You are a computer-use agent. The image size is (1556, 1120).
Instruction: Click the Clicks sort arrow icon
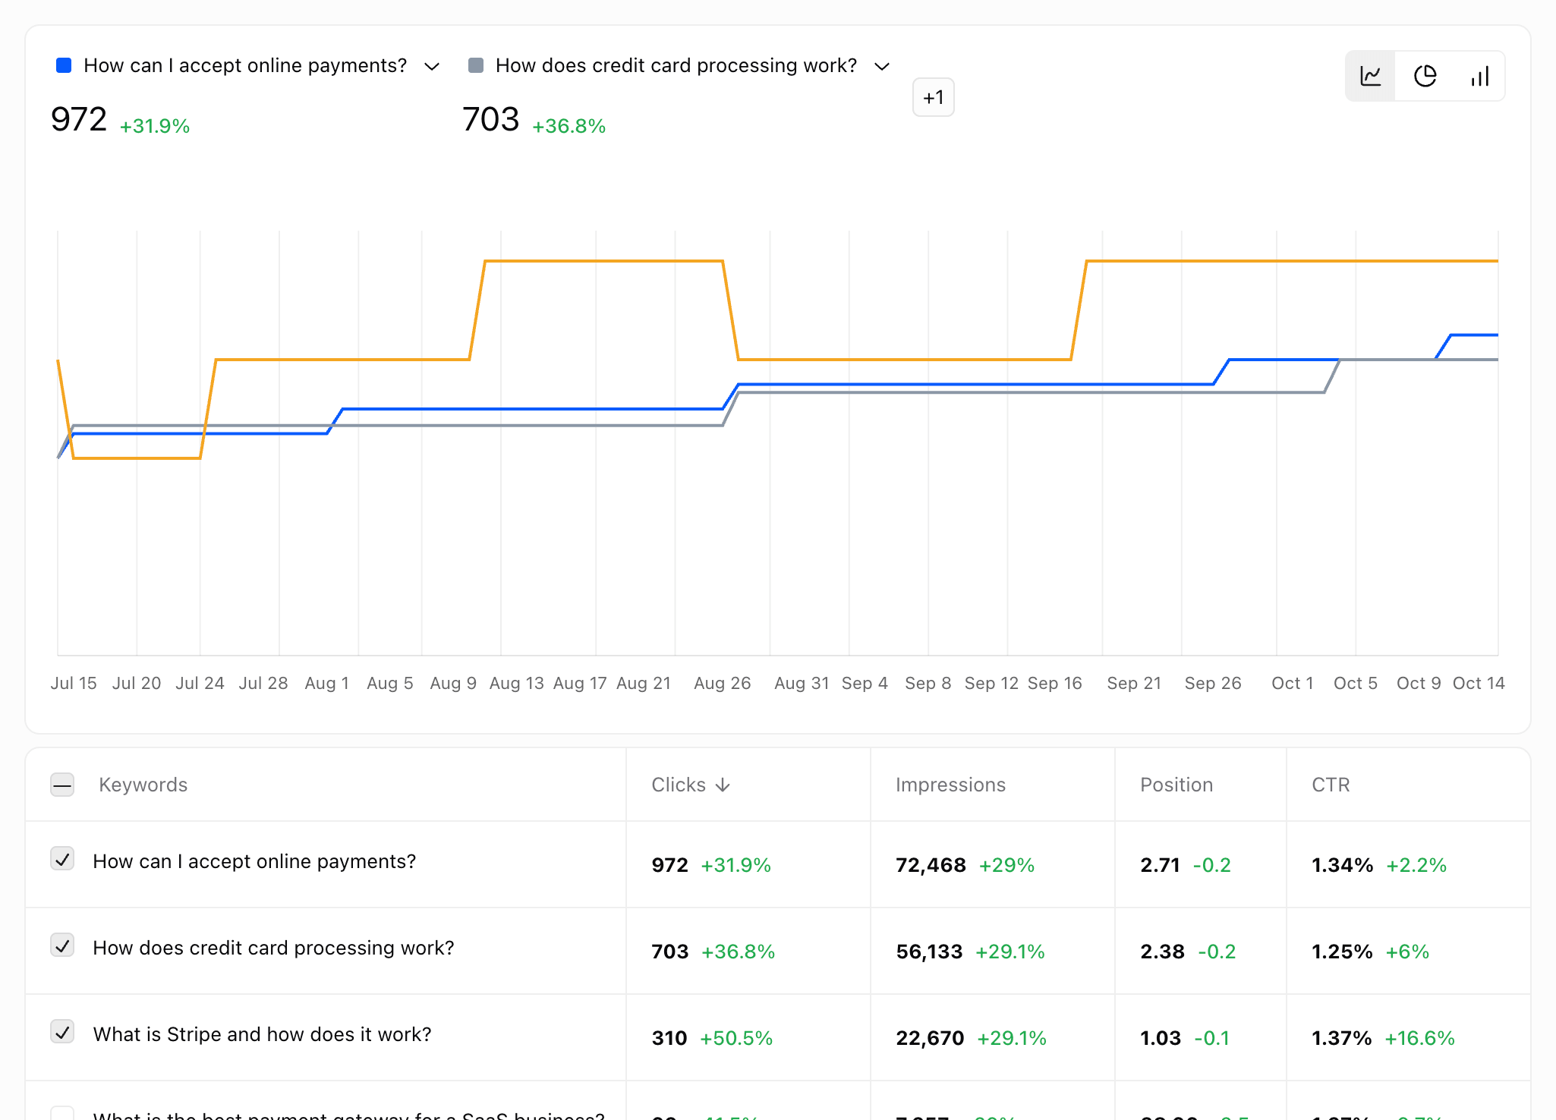click(x=723, y=785)
